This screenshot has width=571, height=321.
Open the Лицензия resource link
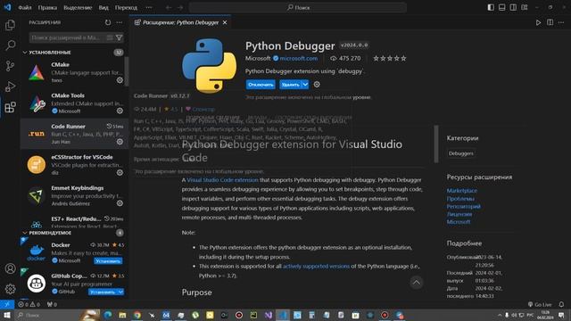pos(459,214)
